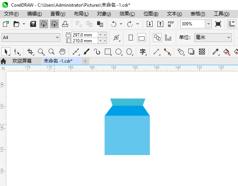Click the Paste clipboard icon
Viewport: 238px width, 186px height.
click(x=100, y=24)
